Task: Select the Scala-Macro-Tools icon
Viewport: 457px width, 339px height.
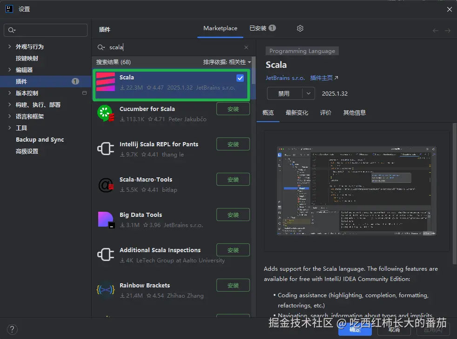Action: coord(106,185)
